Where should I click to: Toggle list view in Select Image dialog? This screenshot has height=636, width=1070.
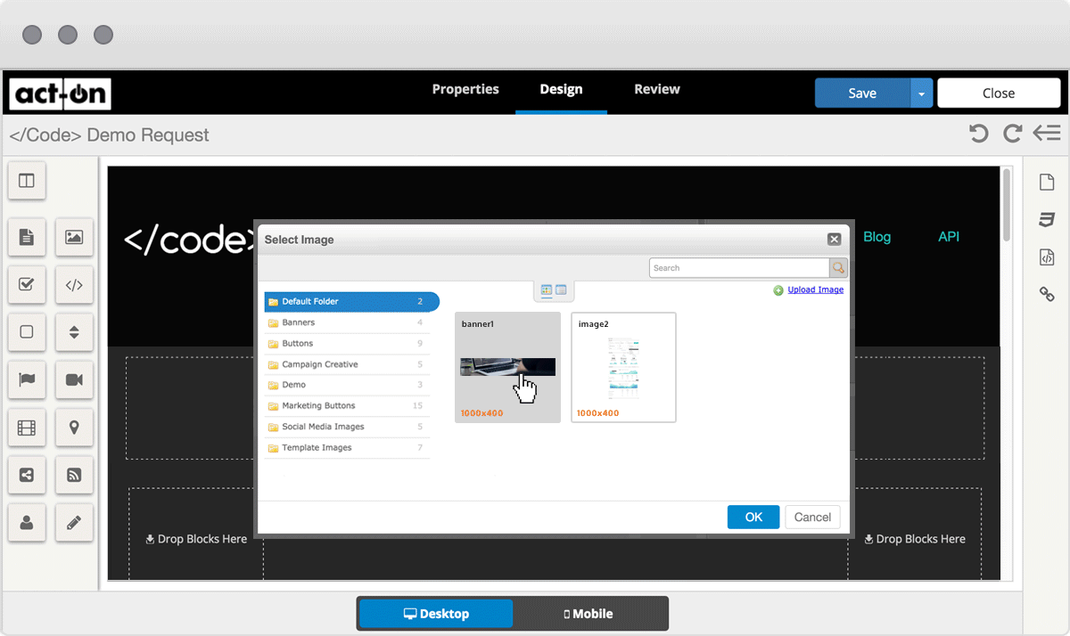point(561,290)
